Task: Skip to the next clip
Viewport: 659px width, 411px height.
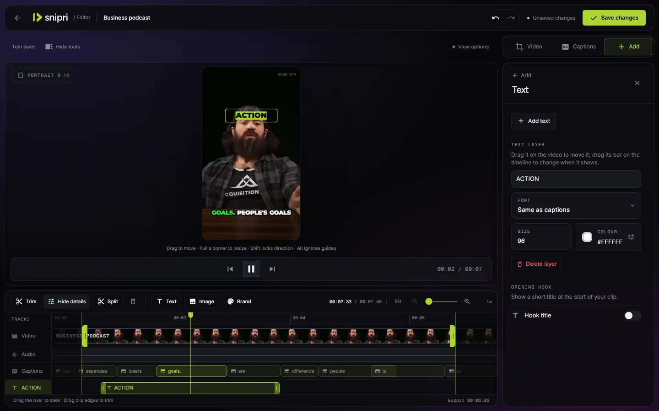Action: 272,269
